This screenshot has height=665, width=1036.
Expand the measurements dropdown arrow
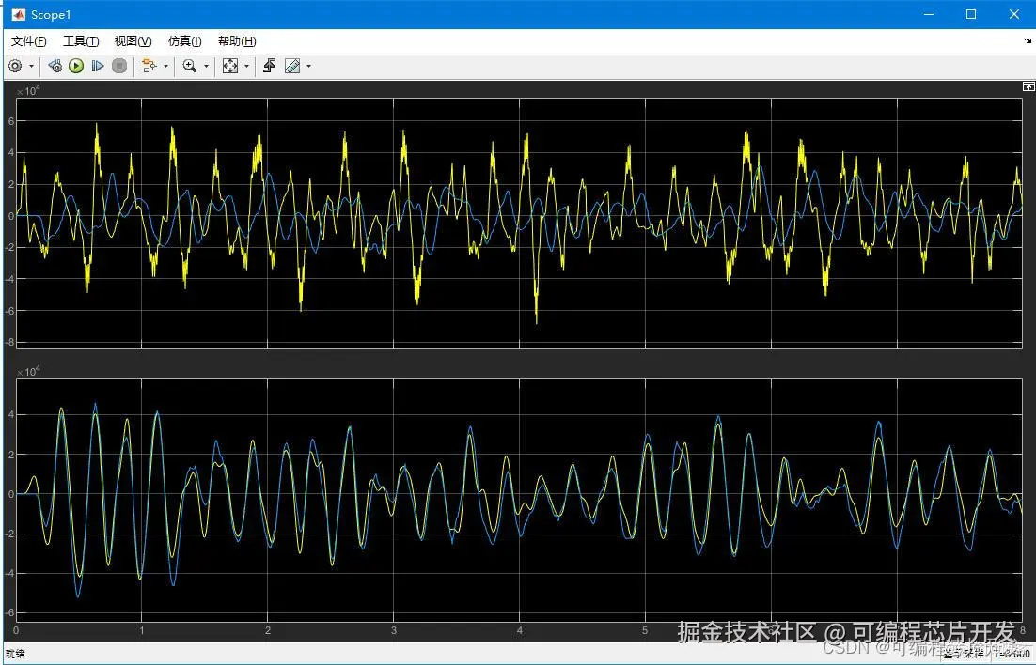308,66
